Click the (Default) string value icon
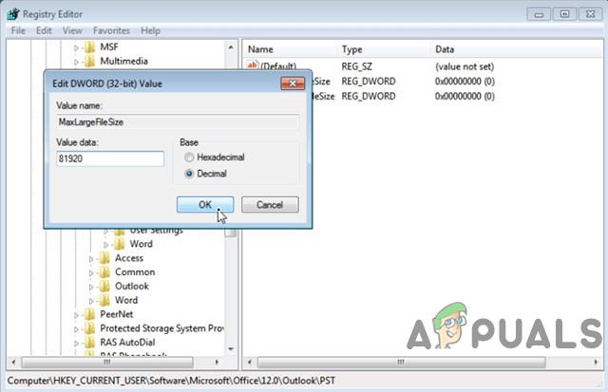 (x=253, y=65)
